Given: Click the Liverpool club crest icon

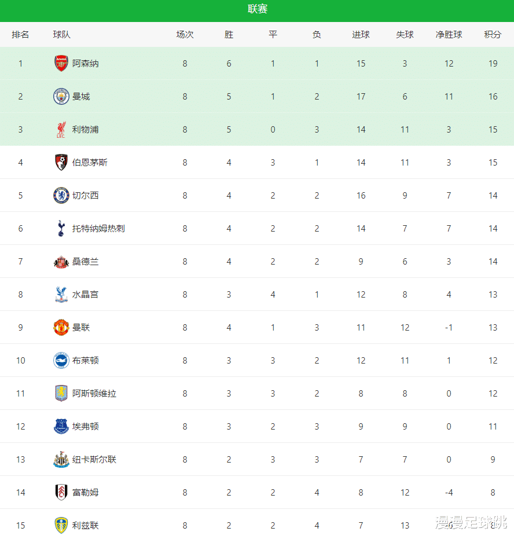Looking at the screenshot, I should pos(61,130).
